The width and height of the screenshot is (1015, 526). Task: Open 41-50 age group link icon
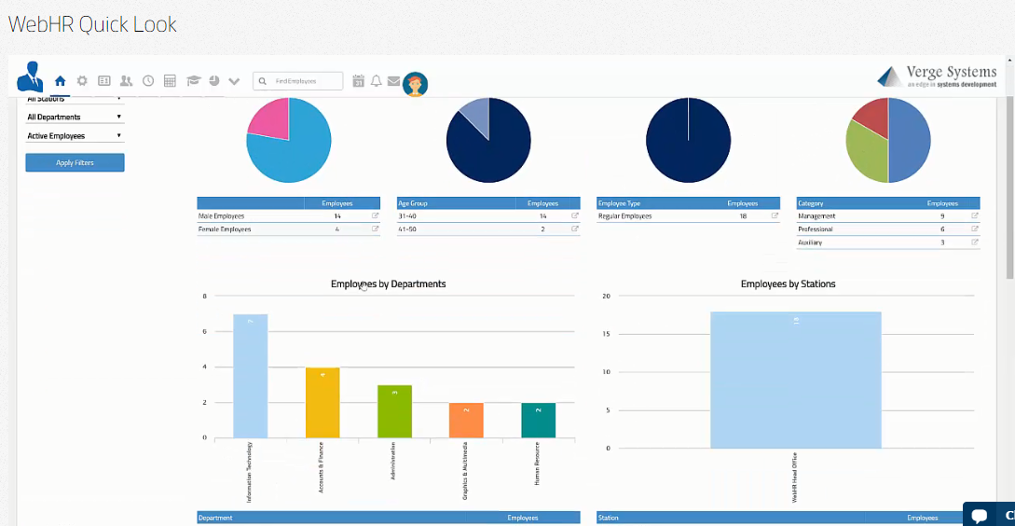[575, 228]
